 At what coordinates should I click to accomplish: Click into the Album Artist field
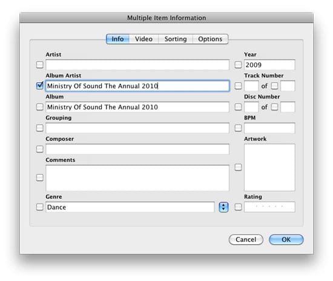(137, 86)
